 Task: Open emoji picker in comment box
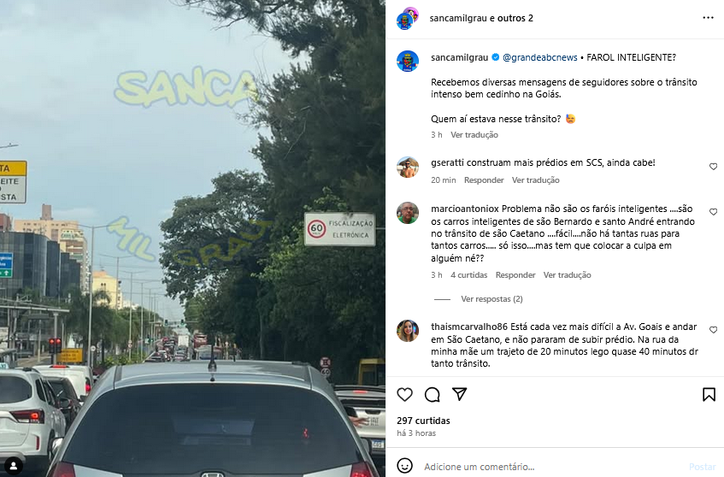point(405,466)
